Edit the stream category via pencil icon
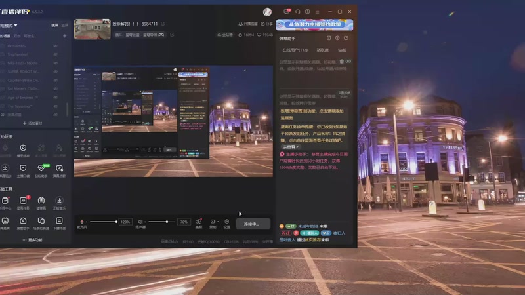The height and width of the screenshot is (295, 525). pyautogui.click(x=172, y=35)
